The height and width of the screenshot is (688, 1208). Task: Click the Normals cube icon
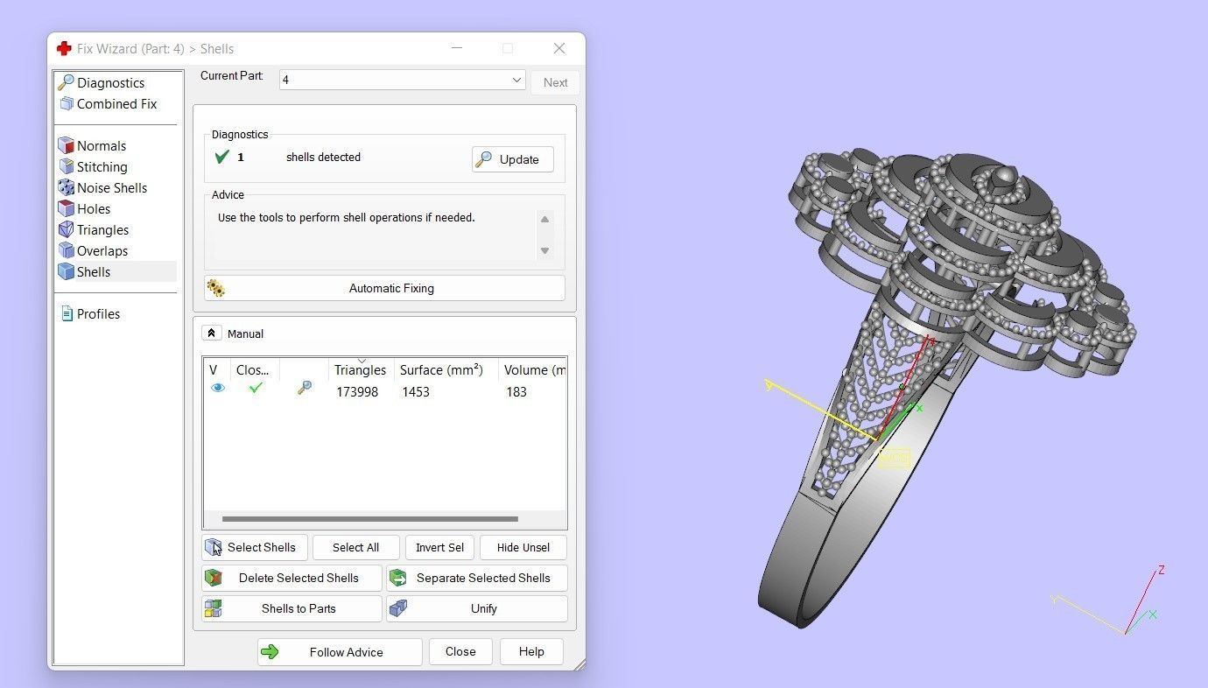(x=66, y=145)
